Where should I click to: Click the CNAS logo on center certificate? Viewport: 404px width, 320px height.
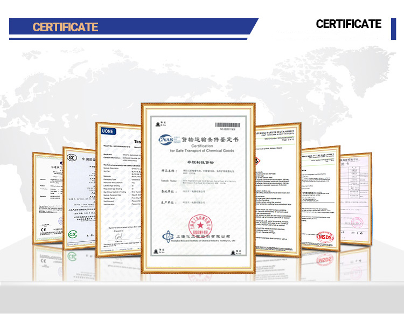tap(166, 140)
